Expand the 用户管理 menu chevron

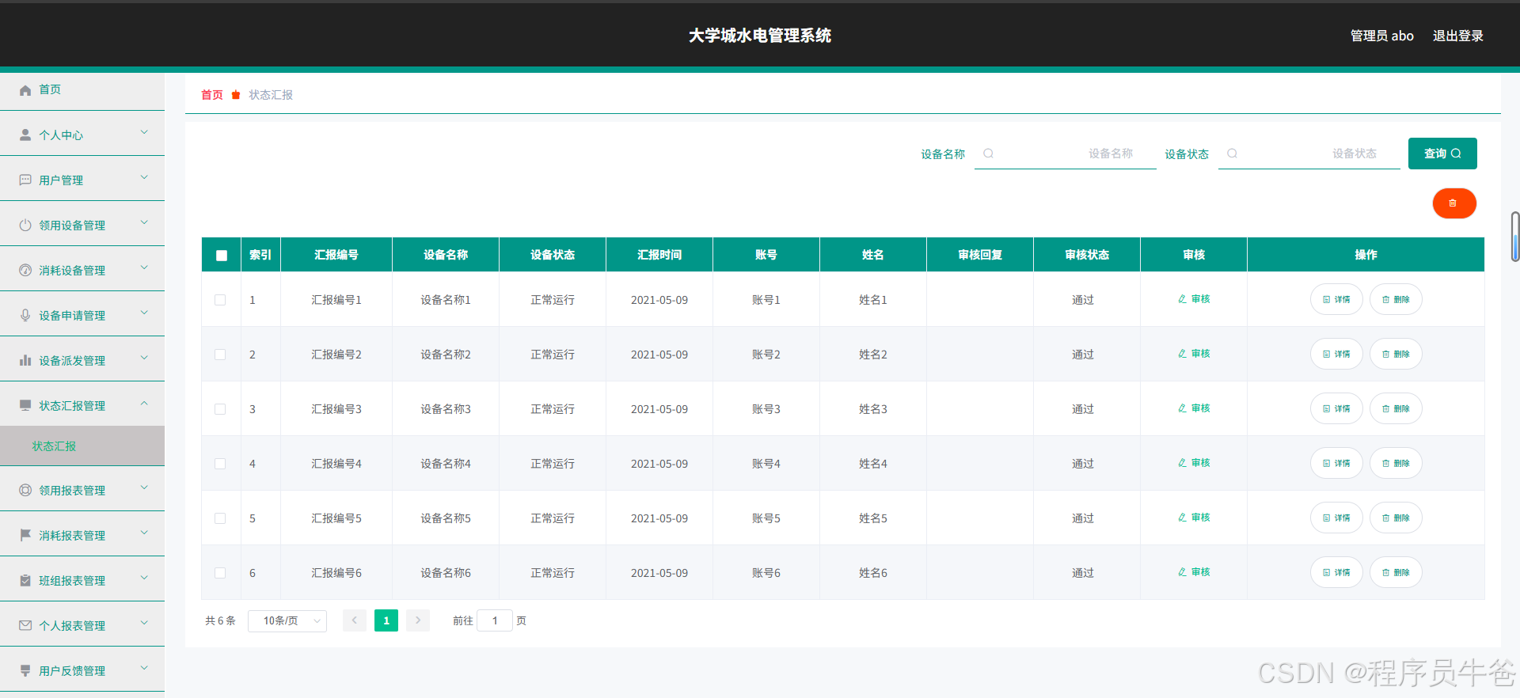[144, 177]
